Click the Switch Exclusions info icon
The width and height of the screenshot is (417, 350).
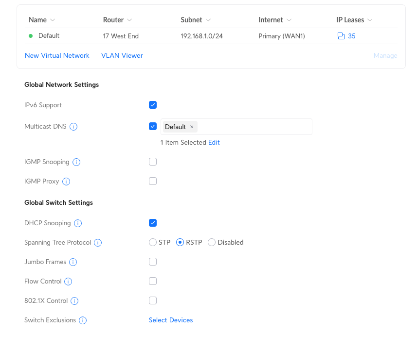83,320
